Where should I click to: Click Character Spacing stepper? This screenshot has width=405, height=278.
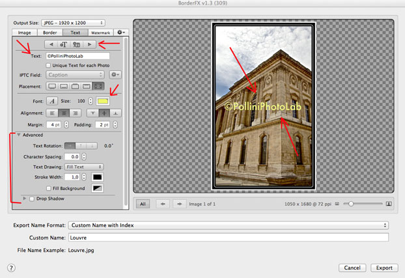[84, 156]
